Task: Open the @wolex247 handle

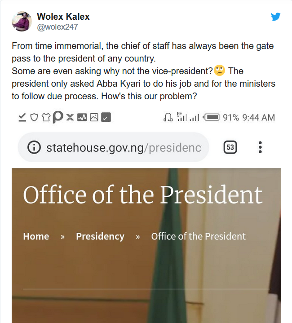Action: pos(58,27)
